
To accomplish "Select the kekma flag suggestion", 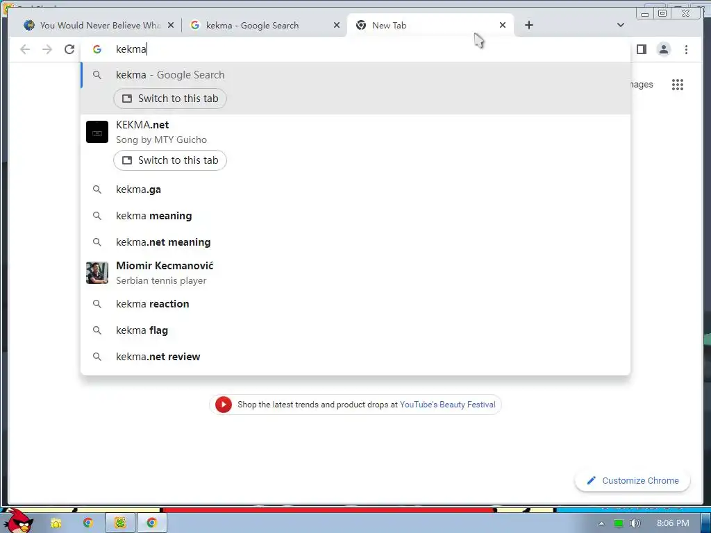I will pos(355,330).
